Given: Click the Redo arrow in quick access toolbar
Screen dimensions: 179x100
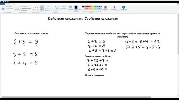Looking at the screenshot, I should [8, 2].
